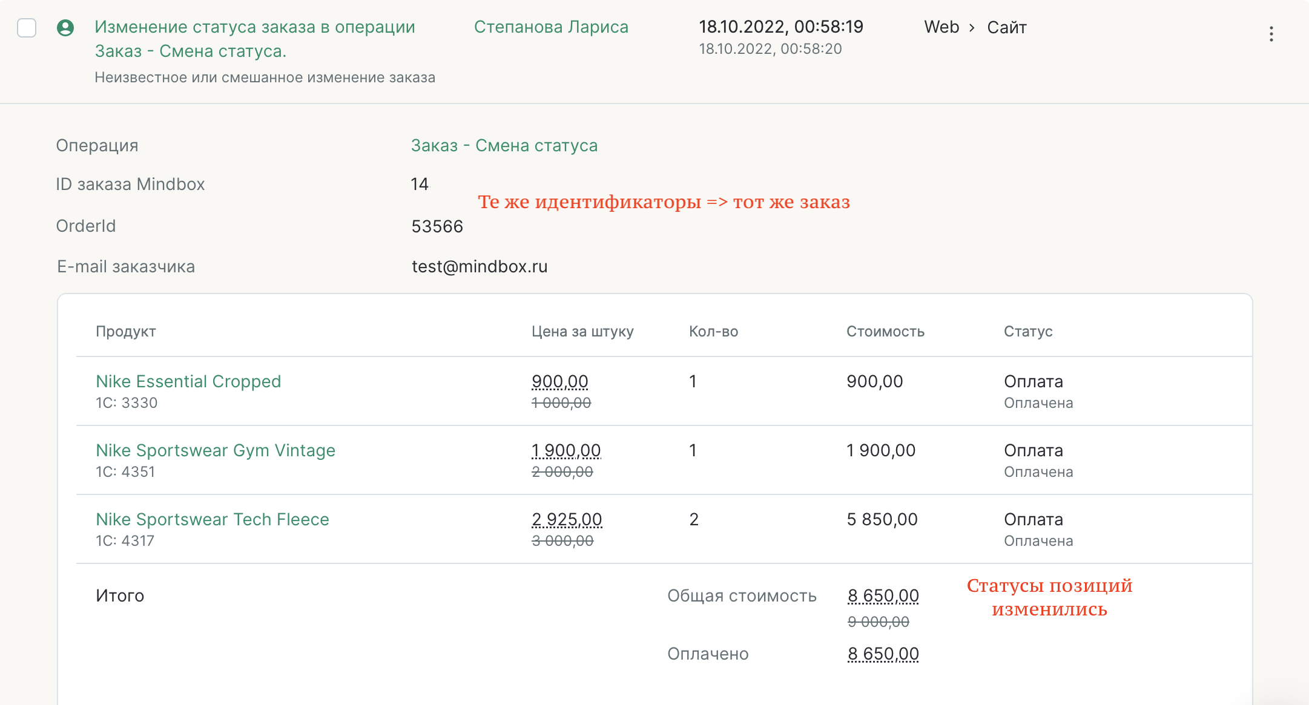Click the chevron between Web and Сайт
1309x705 pixels.
pyautogui.click(x=972, y=28)
